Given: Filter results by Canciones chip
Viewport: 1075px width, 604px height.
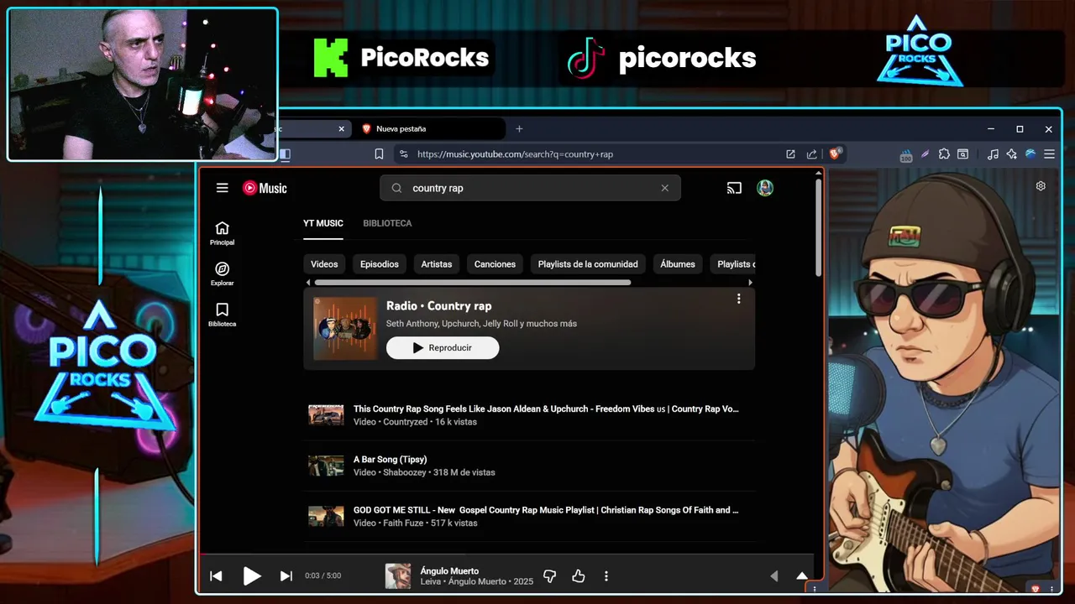Looking at the screenshot, I should [495, 264].
